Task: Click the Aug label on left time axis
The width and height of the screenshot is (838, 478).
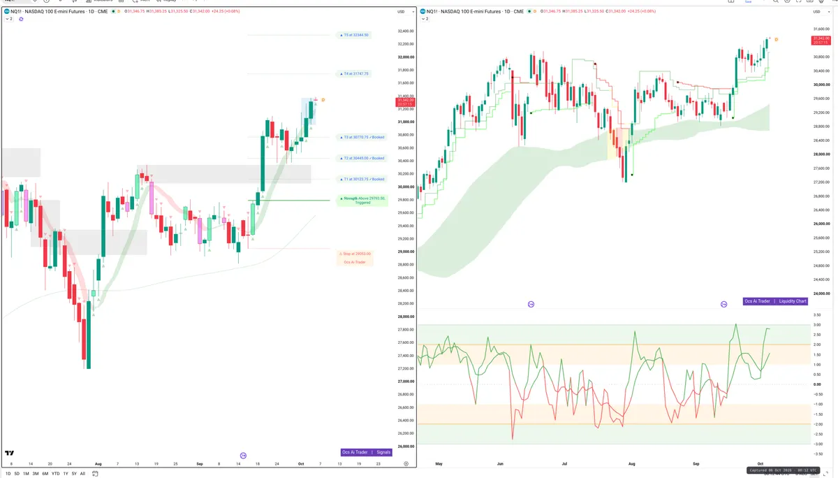Action: [98, 463]
